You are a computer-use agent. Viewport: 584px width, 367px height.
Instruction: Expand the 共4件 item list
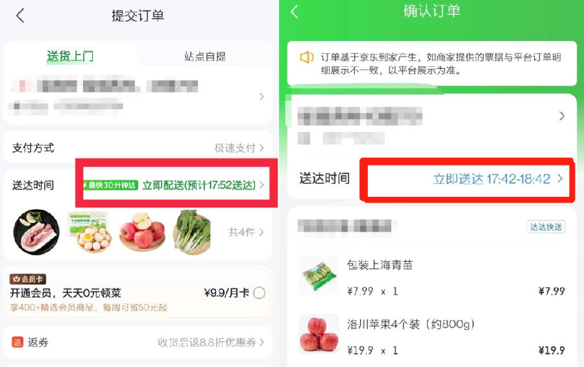246,232
